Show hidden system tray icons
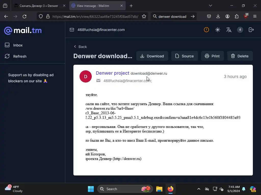Viewport: 261px width, 195px height. (199, 189)
